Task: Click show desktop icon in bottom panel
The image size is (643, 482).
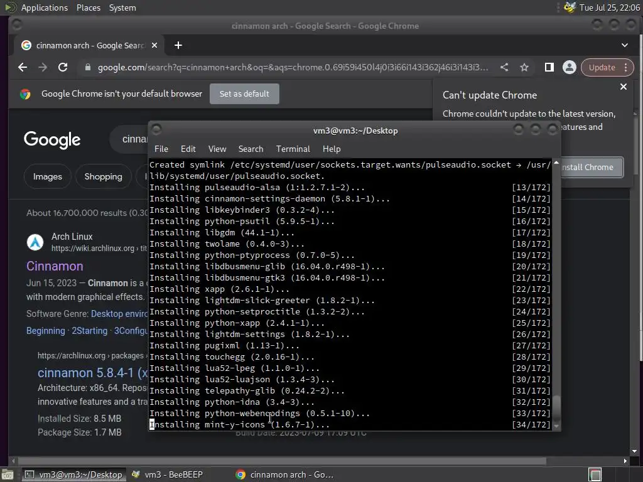Action: 8,474
